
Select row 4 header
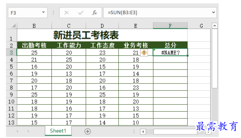[11, 59]
